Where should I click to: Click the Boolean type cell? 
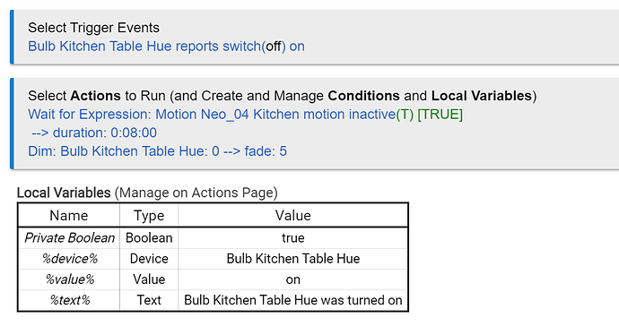click(149, 238)
